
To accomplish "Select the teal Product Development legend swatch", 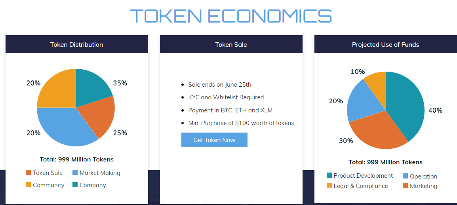I will pos(329,175).
